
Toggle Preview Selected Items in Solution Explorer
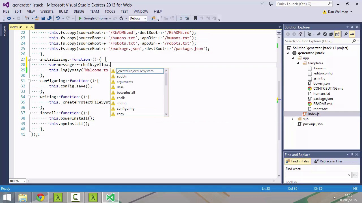click(352, 34)
